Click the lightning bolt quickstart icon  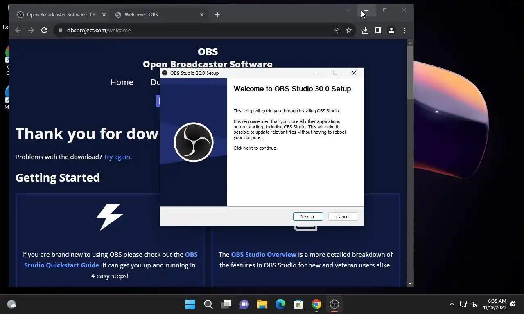[110, 217]
